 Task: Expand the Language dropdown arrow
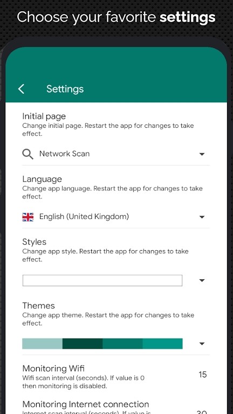[202, 217]
